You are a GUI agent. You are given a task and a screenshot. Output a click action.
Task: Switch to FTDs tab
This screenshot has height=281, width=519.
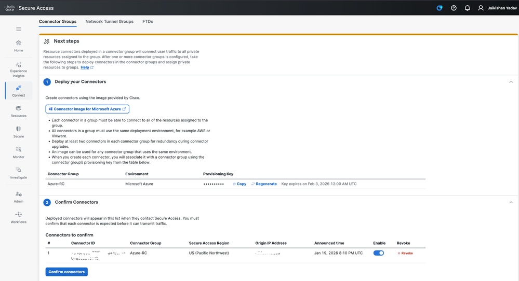(148, 21)
